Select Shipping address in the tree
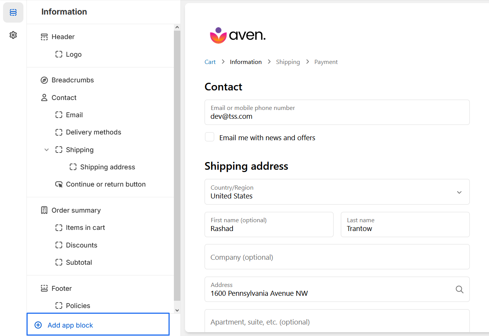Screen dimensions: 489x336 pos(107,167)
